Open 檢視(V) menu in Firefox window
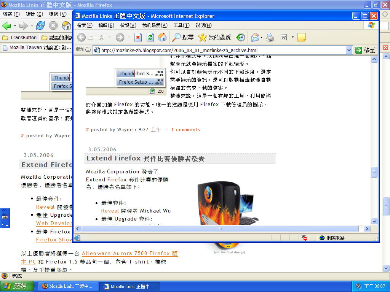 pos(58,14)
